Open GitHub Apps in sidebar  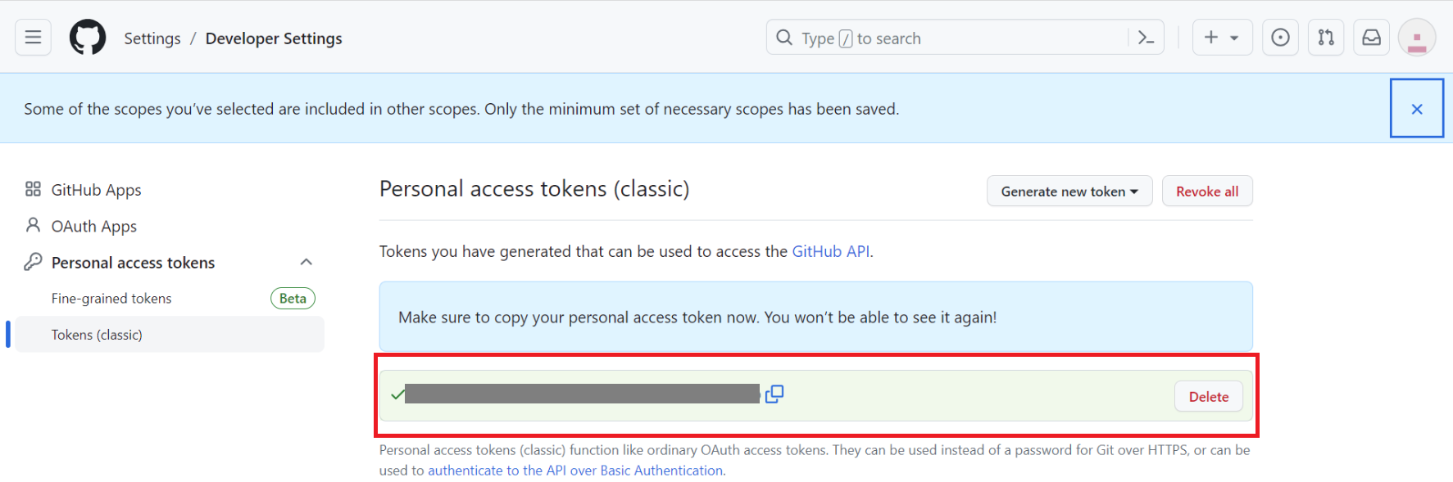pyautogui.click(x=96, y=190)
